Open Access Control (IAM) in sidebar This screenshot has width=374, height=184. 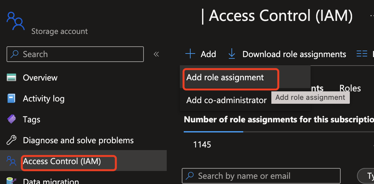62,161
